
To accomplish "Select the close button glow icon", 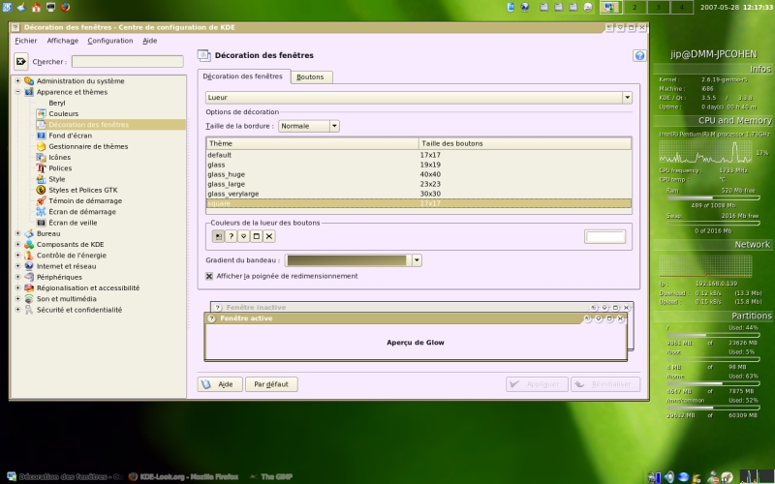I will coord(269,236).
